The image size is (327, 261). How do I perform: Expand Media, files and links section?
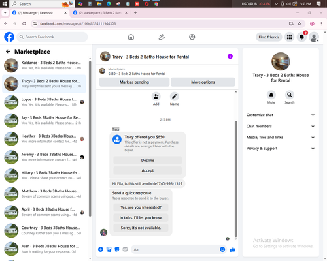click(281, 138)
